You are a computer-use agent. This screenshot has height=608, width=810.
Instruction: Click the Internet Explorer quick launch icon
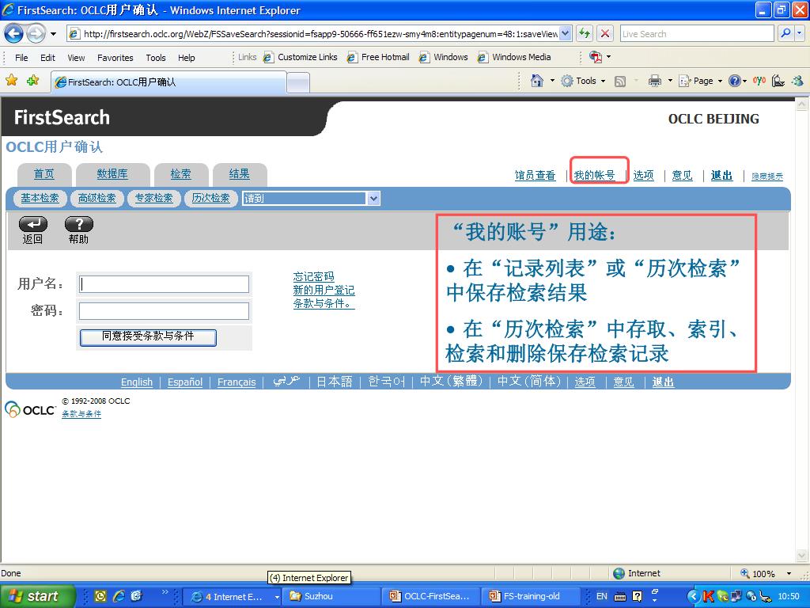pyautogui.click(x=119, y=596)
